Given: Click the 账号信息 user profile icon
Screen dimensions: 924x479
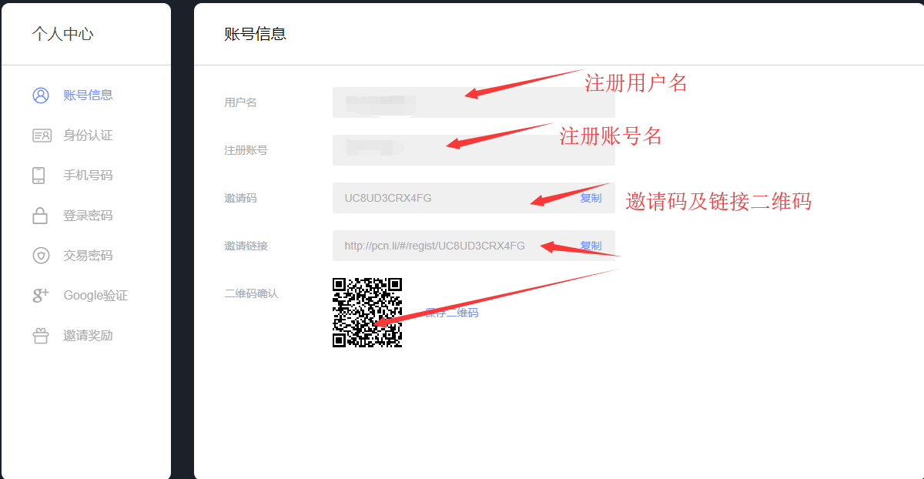Looking at the screenshot, I should [41, 95].
